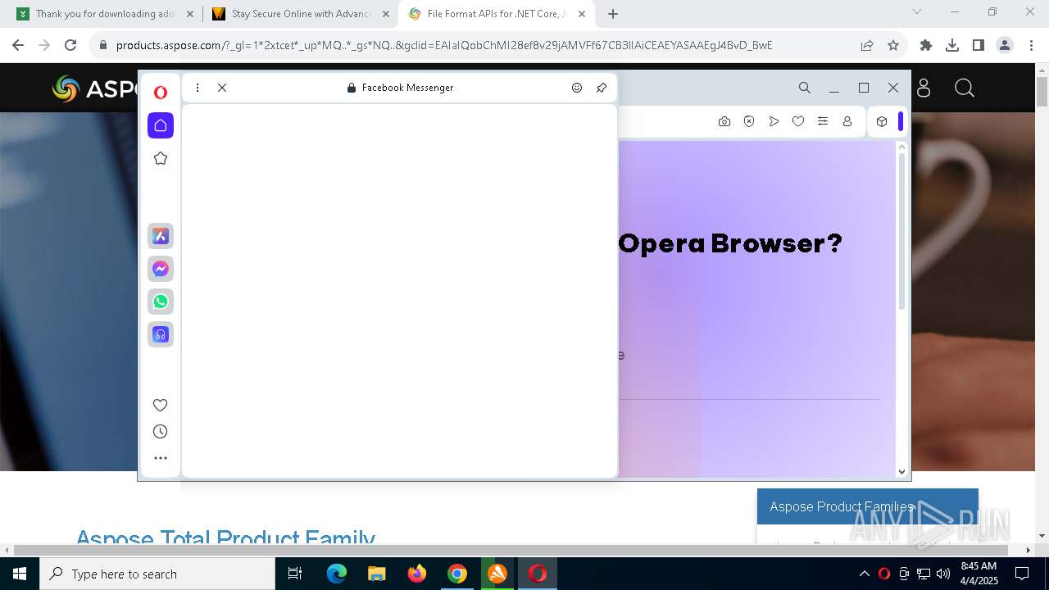Open Windows notification center
This screenshot has height=590, width=1049.
(1022, 574)
